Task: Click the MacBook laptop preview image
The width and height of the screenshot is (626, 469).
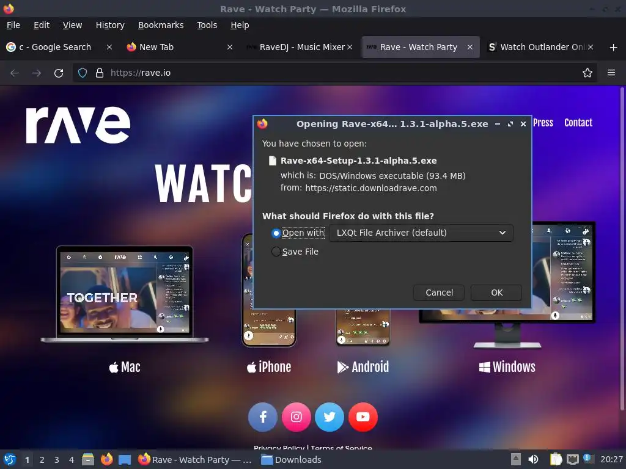Action: [x=125, y=294]
